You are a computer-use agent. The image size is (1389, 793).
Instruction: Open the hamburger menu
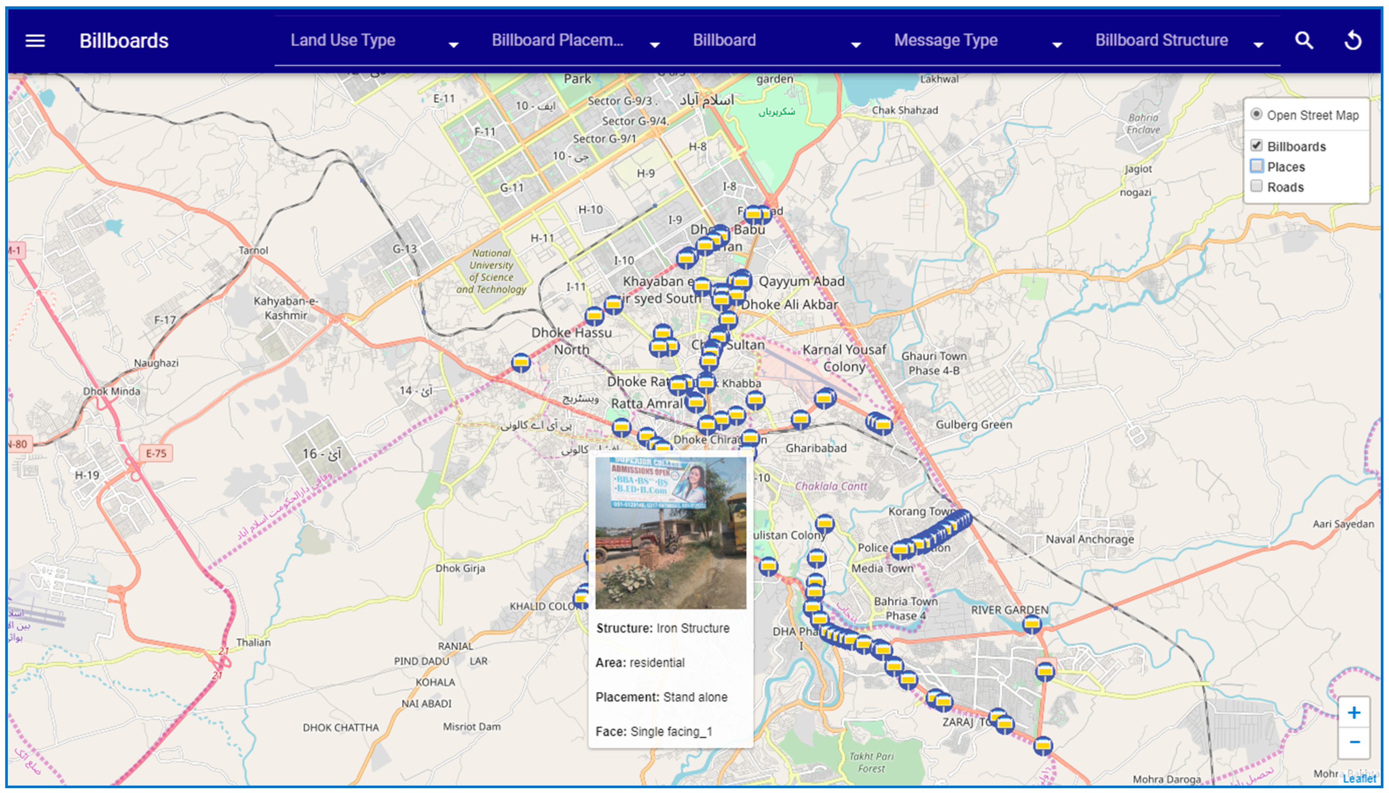[x=35, y=41]
